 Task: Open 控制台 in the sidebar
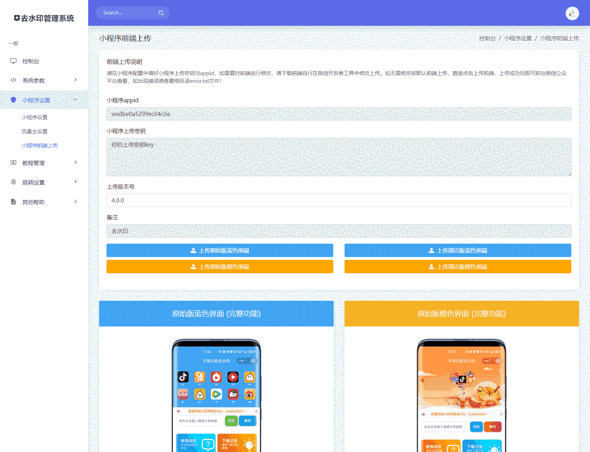tap(44, 61)
